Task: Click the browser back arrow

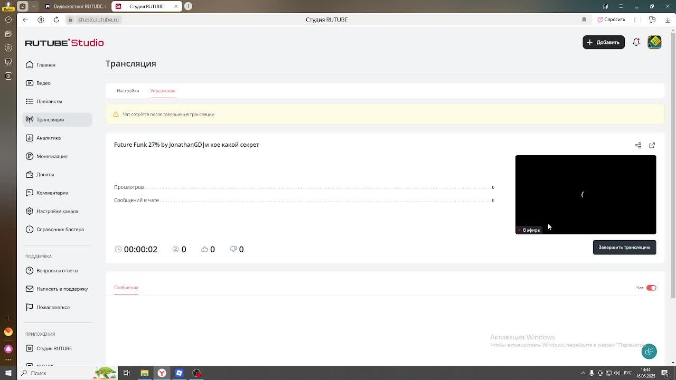Action: 25,20
